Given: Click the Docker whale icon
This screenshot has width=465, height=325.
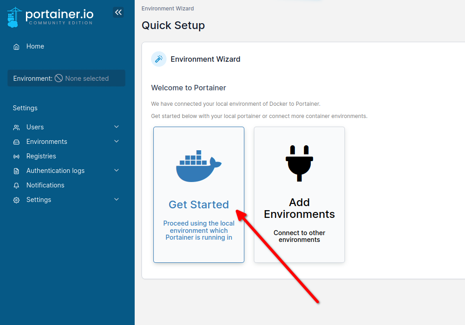Looking at the screenshot, I should tap(199, 166).
